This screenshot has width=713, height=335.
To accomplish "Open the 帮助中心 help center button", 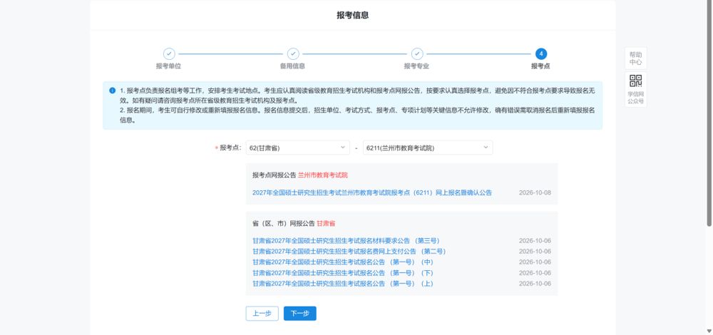I will [x=635, y=58].
